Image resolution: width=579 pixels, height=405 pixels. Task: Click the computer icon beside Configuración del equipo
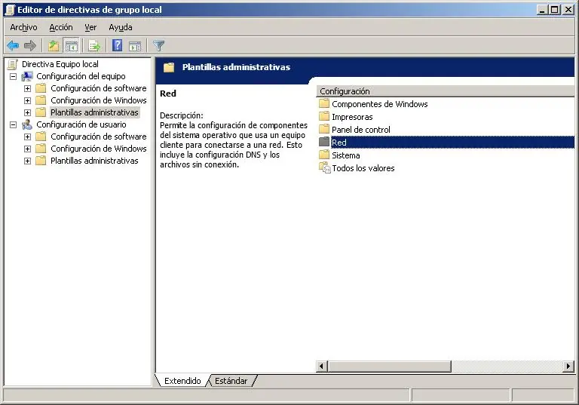tap(27, 76)
